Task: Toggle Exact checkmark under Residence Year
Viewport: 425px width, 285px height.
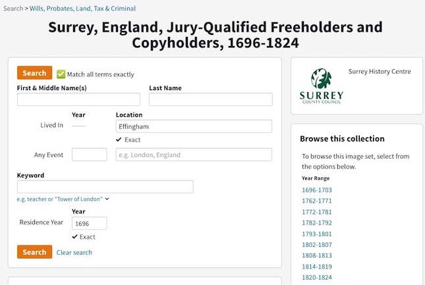Action: (x=75, y=237)
